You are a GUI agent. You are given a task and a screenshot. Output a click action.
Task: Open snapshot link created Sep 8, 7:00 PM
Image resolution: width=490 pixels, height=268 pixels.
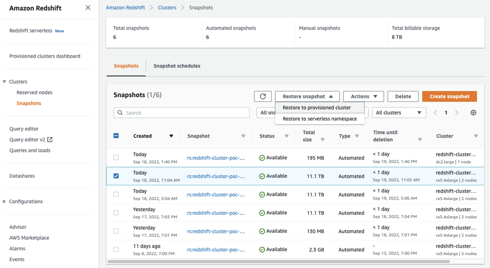216,250
